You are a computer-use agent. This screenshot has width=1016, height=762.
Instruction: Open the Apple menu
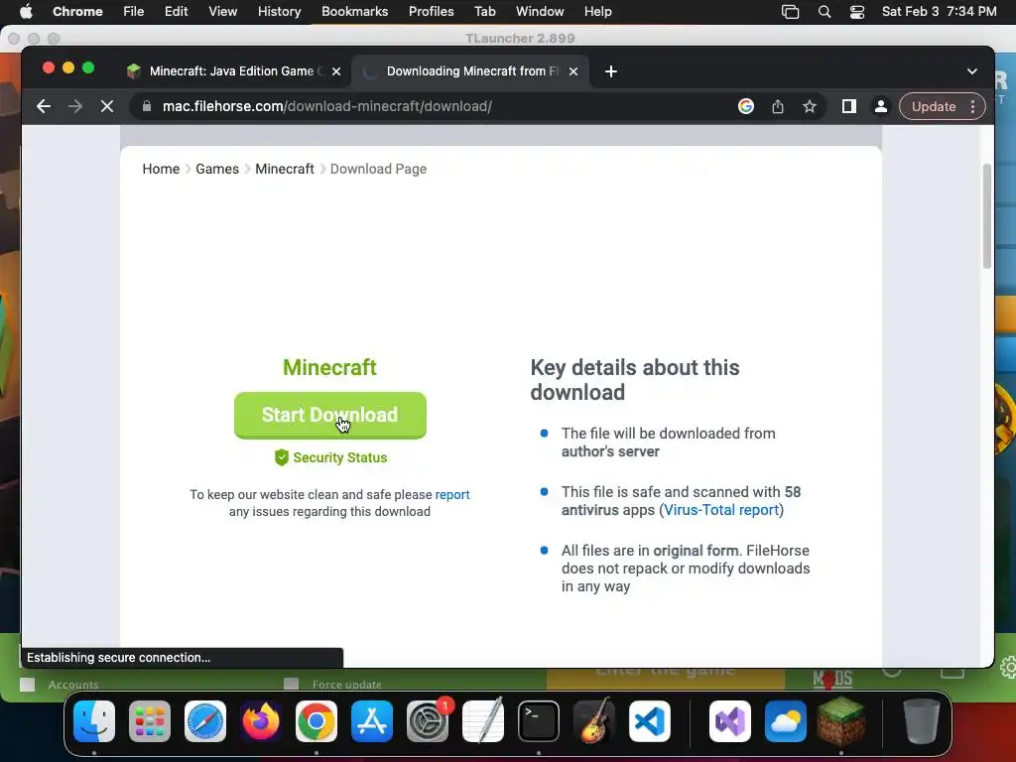(x=26, y=12)
